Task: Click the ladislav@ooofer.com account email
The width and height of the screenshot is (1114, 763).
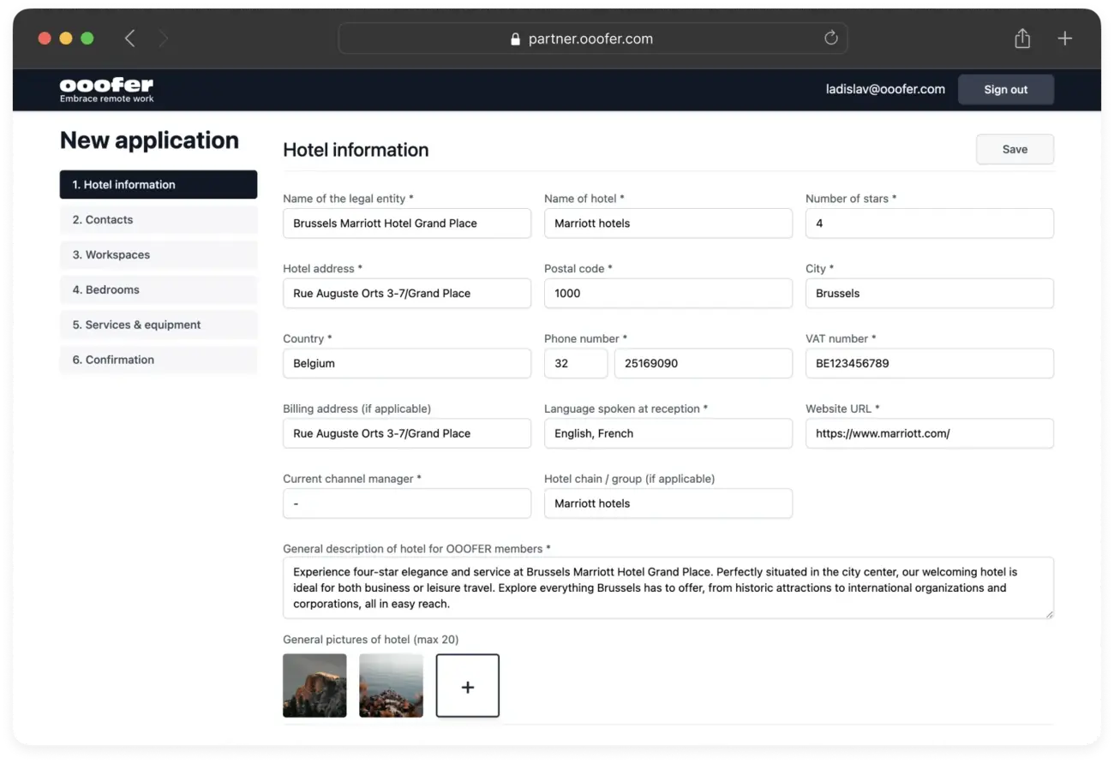Action: pyautogui.click(x=885, y=89)
